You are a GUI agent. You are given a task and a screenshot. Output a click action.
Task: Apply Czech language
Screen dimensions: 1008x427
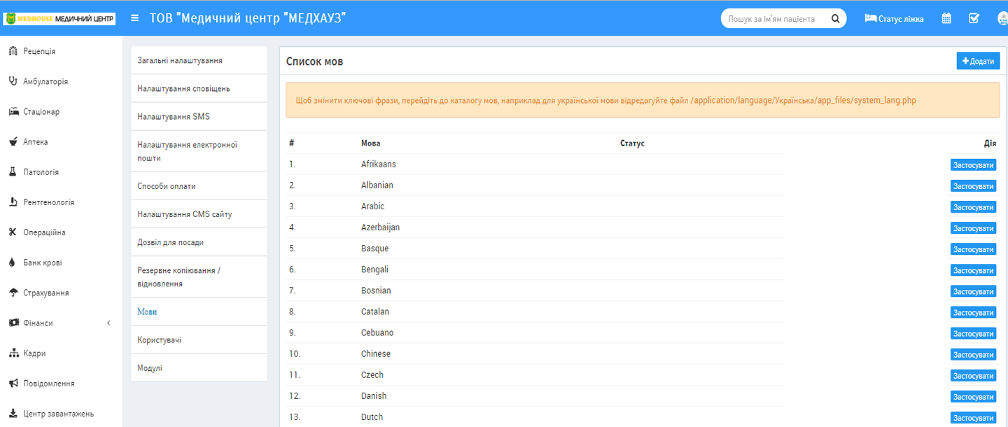click(x=973, y=376)
